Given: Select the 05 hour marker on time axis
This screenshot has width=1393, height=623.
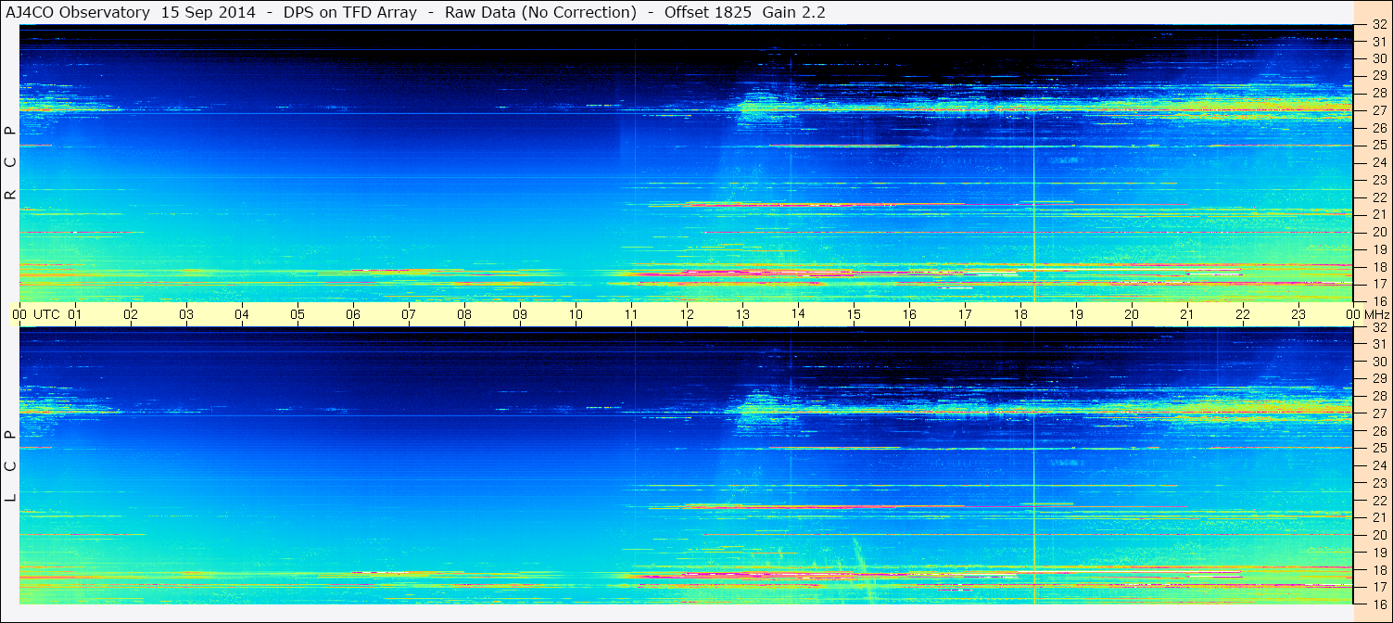Looking at the screenshot, I should [298, 314].
